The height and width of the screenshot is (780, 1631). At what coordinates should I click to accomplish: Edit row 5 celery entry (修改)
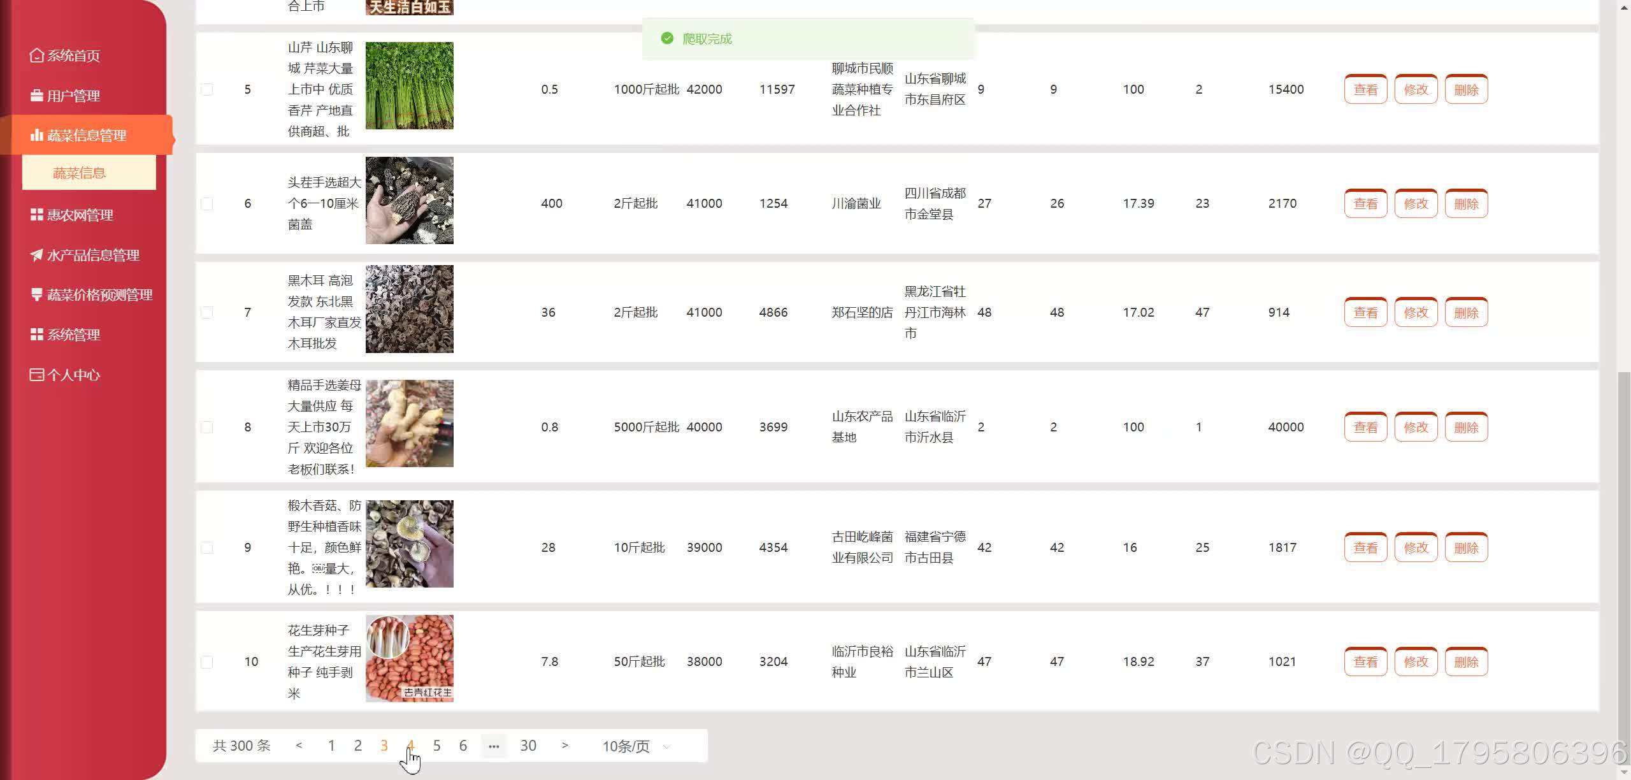click(x=1416, y=89)
